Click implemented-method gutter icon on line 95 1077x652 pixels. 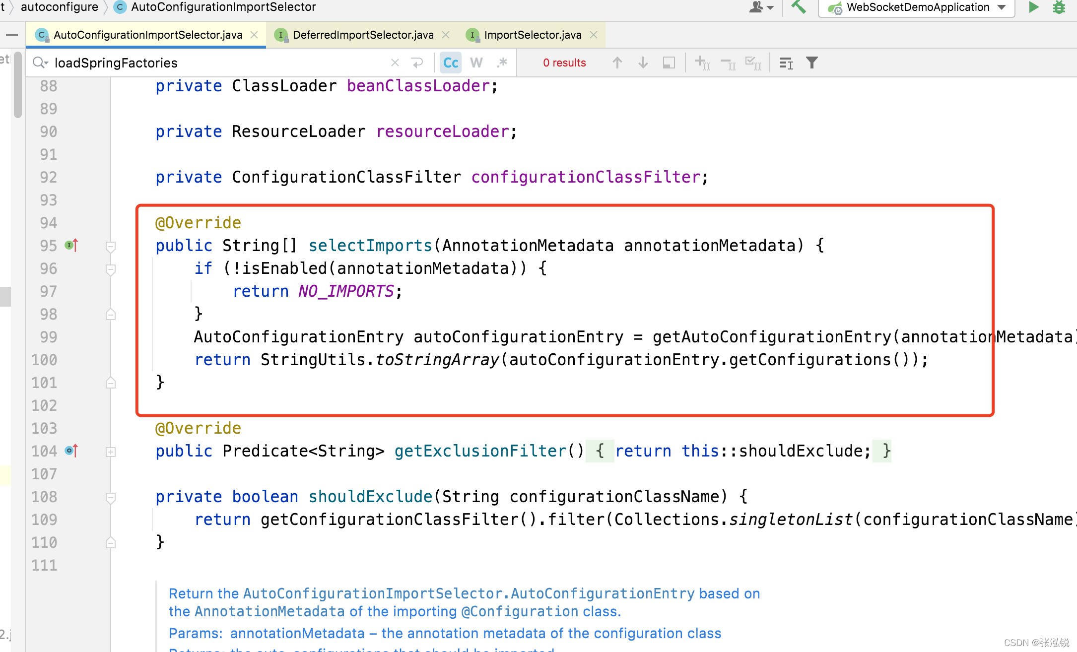pyautogui.click(x=71, y=245)
